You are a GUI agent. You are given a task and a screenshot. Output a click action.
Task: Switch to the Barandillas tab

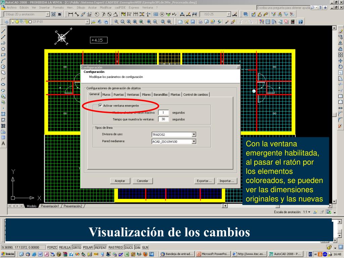pyautogui.click(x=161, y=94)
